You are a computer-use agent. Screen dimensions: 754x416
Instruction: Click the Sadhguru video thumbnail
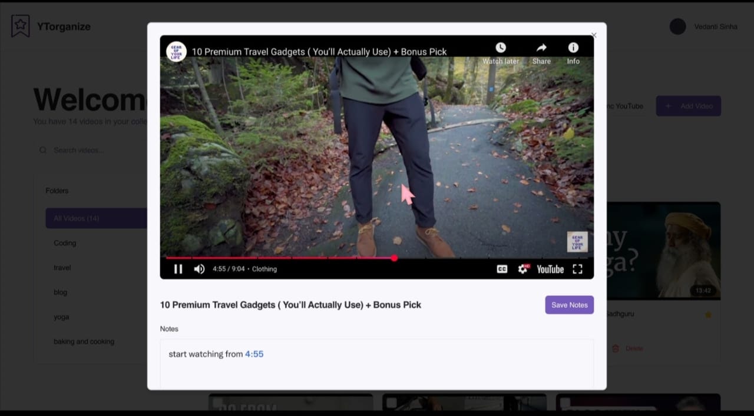(x=663, y=251)
